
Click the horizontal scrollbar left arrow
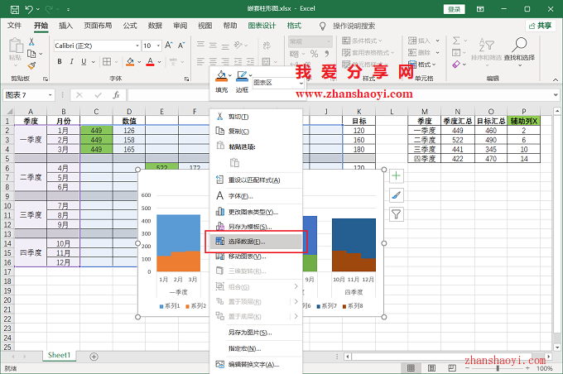coord(348,357)
